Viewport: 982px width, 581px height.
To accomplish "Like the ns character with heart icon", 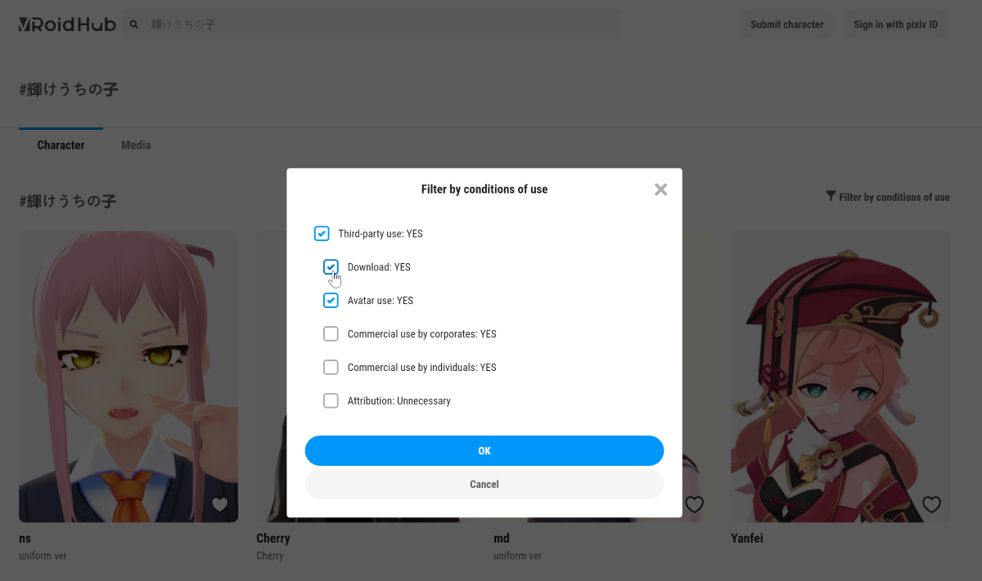I will [x=219, y=504].
